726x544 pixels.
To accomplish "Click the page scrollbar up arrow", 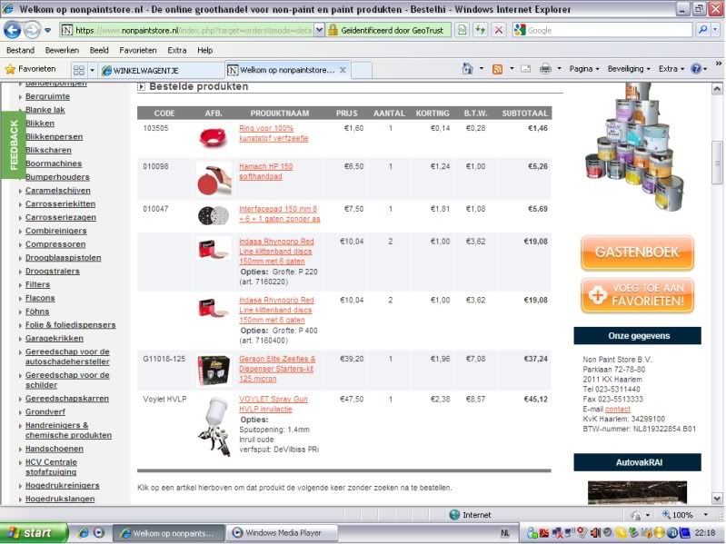I will 717,88.
